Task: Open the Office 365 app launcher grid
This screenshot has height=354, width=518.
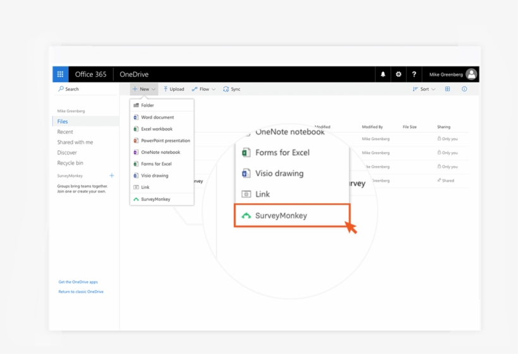Action: 60,74
